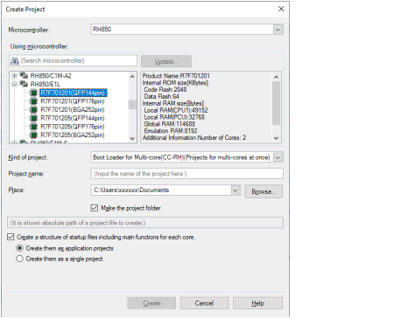The width and height of the screenshot is (415, 318).
Task: Click the Cancel button
Action: [x=205, y=303]
